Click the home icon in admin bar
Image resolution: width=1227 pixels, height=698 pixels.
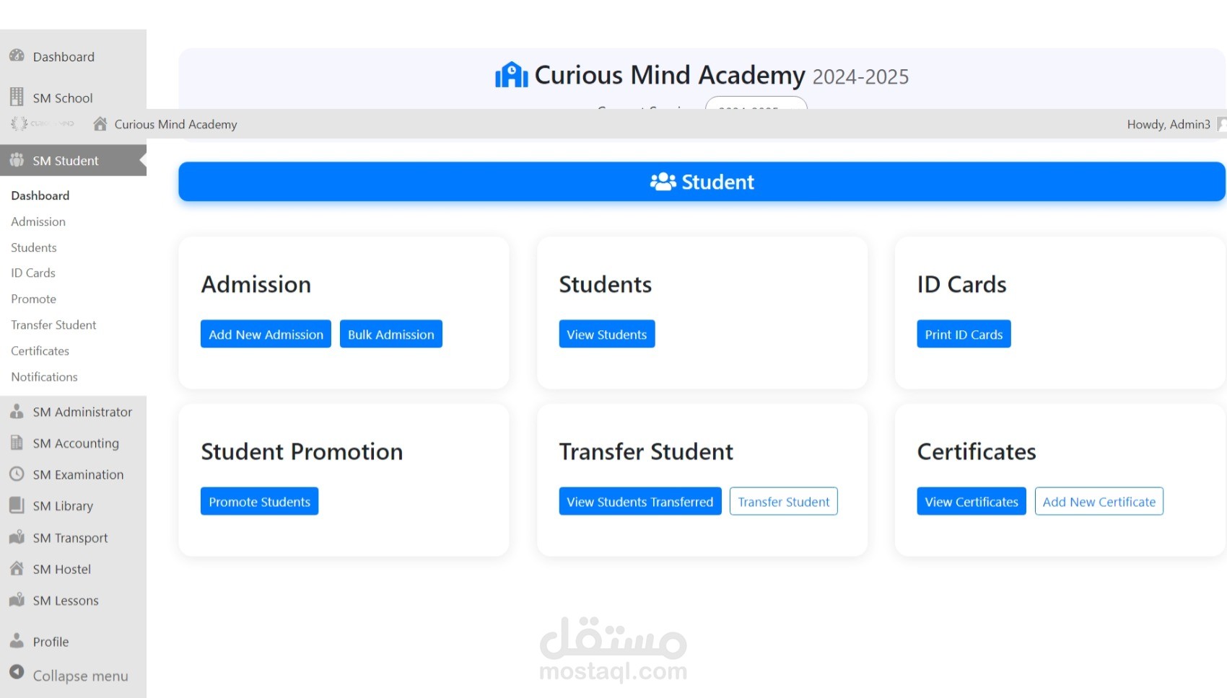tap(100, 124)
